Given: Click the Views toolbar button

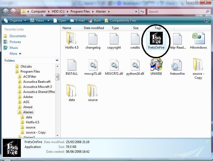Looking at the screenshot, I should (37, 21).
